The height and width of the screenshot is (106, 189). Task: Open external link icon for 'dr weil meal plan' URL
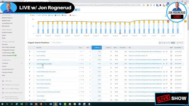167,52
